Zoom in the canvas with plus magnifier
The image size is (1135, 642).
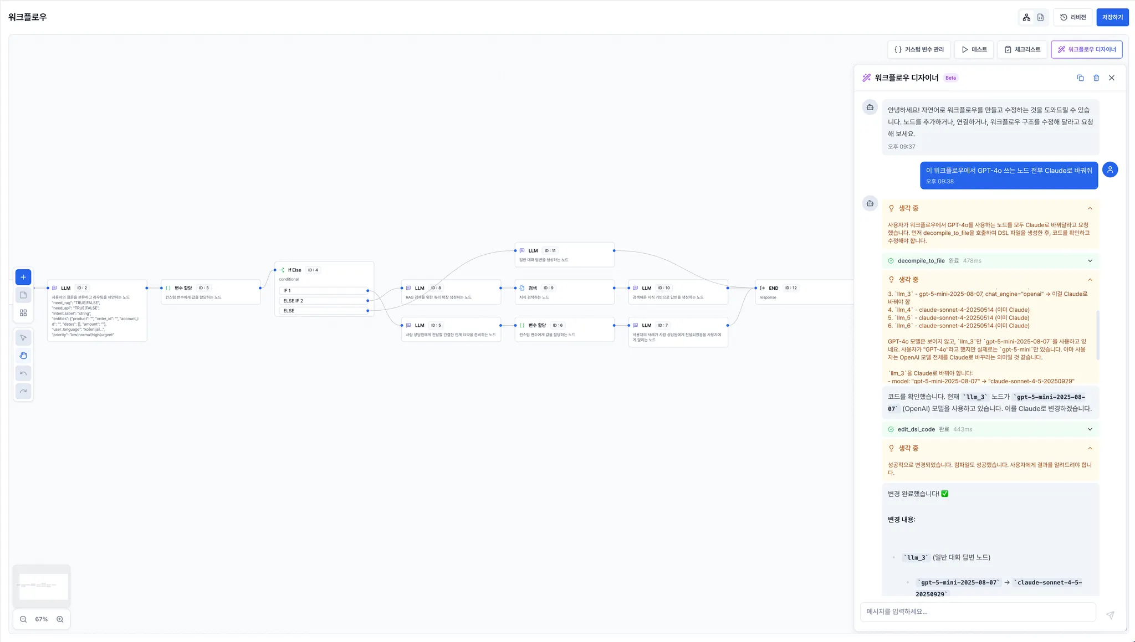[60, 619]
